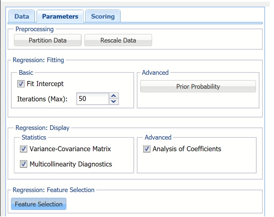The width and height of the screenshot is (274, 217).
Task: Switch to the Data tab
Action: tap(22, 16)
